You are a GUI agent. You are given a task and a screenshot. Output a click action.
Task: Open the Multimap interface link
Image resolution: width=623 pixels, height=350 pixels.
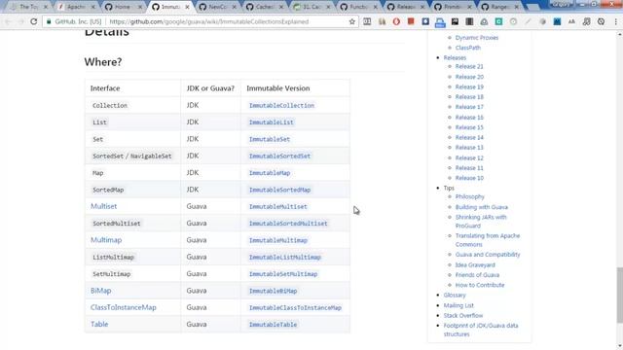106,240
